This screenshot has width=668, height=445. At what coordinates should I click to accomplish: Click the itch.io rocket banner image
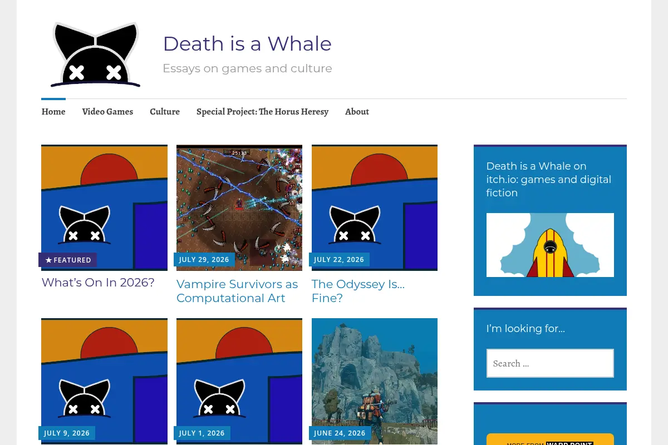pos(550,245)
